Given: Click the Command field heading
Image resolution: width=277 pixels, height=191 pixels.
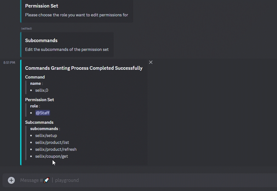Looking at the screenshot, I should pos(35,77).
